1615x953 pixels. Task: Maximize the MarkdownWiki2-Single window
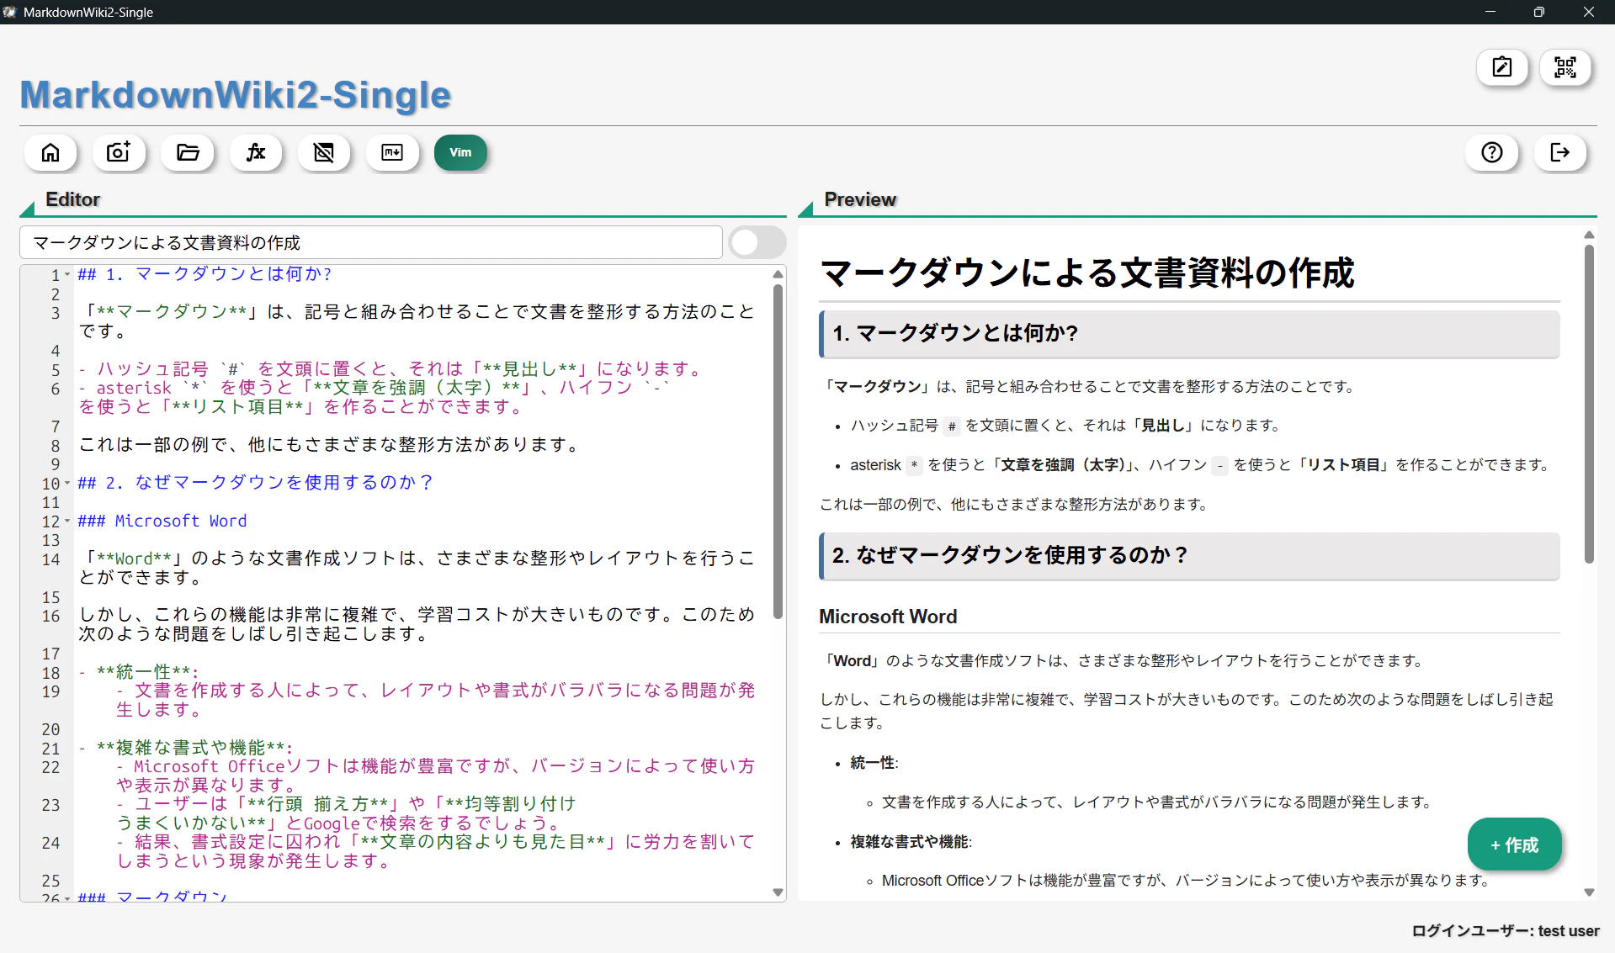pos(1539,12)
